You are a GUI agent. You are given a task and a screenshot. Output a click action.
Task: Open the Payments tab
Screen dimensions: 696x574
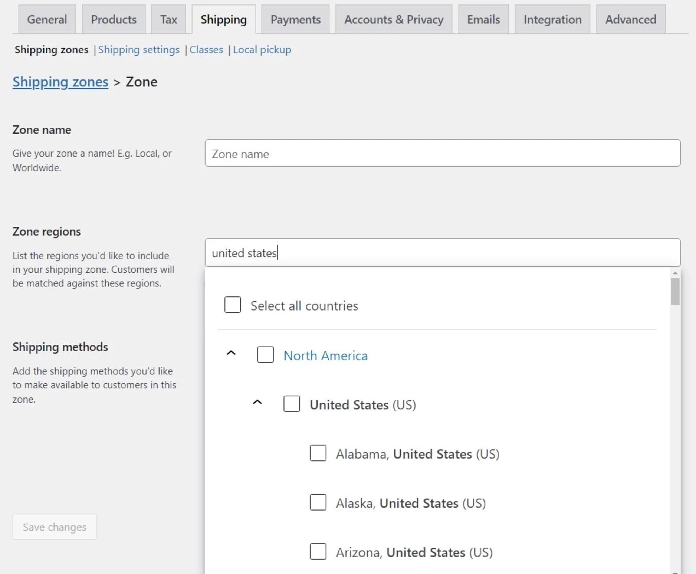point(295,20)
